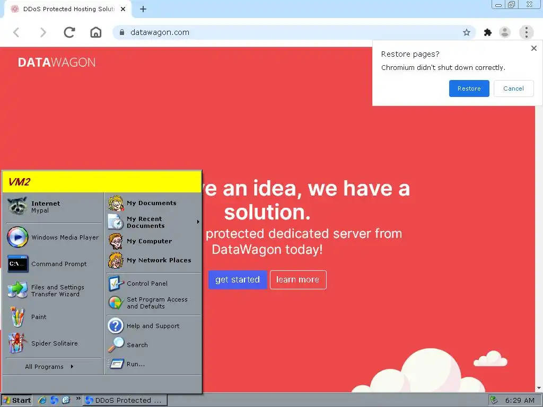This screenshot has width=543, height=407.
Task: Click the padlock site security icon
Action: click(x=122, y=32)
